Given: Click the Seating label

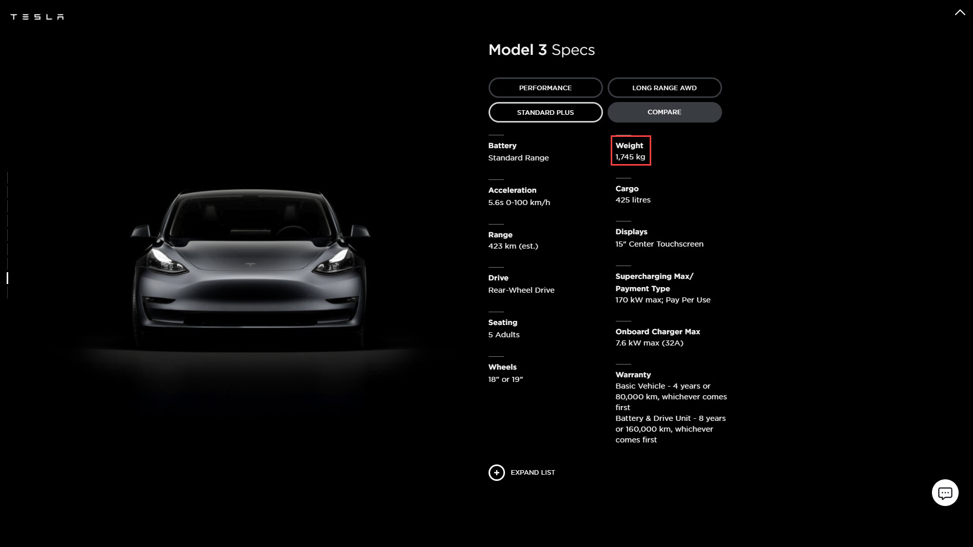Looking at the screenshot, I should [x=503, y=322].
